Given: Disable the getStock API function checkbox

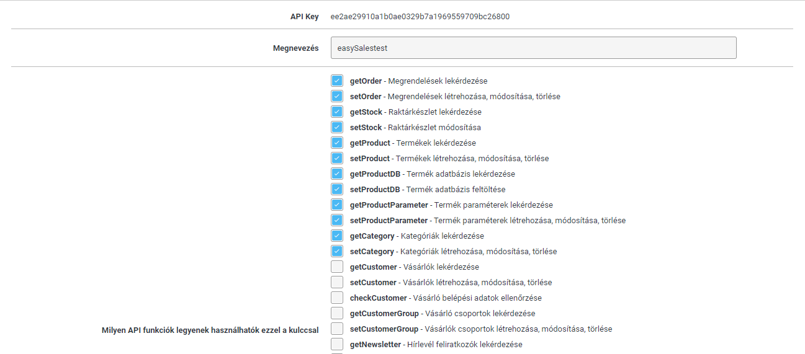Looking at the screenshot, I should click(337, 112).
